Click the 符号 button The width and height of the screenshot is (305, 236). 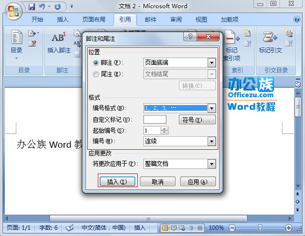[197, 119]
